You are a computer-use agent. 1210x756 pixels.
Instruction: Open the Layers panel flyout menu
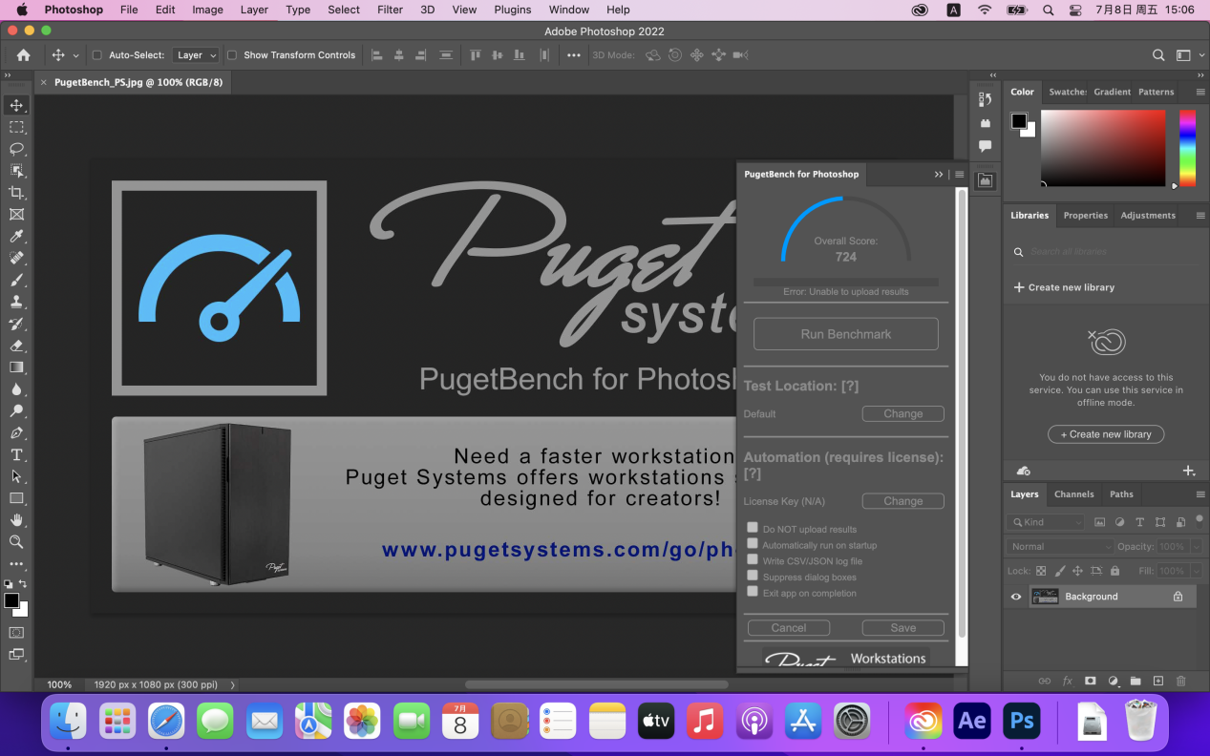pyautogui.click(x=1200, y=494)
